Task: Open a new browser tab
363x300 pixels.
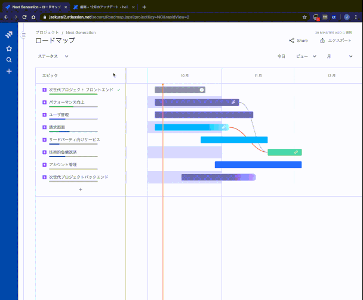Action: [144, 7]
